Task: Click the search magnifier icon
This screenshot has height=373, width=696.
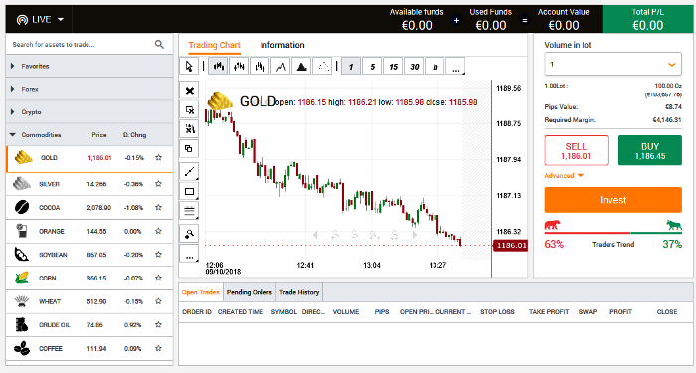Action: coord(159,44)
